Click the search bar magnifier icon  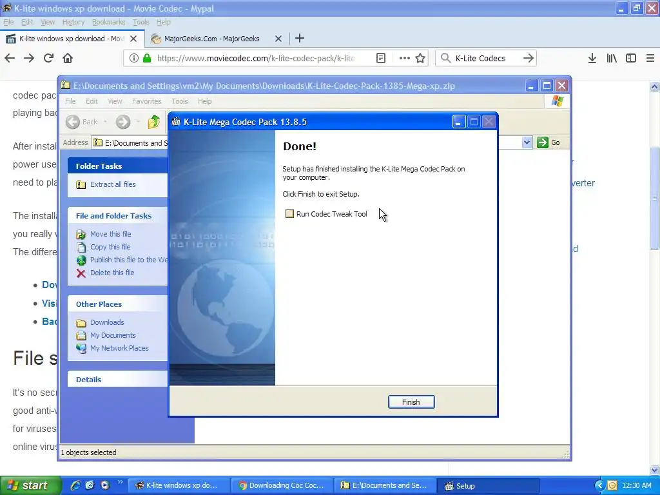[445, 58]
